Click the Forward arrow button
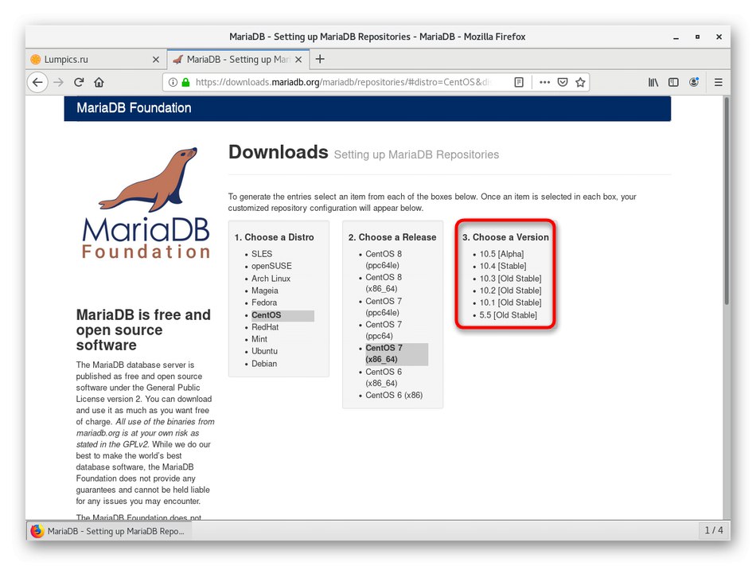The width and height of the screenshot is (756, 566). (58, 83)
